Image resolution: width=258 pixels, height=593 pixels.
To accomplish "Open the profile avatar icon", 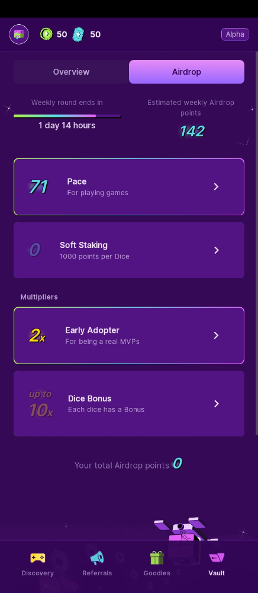I will point(19,34).
